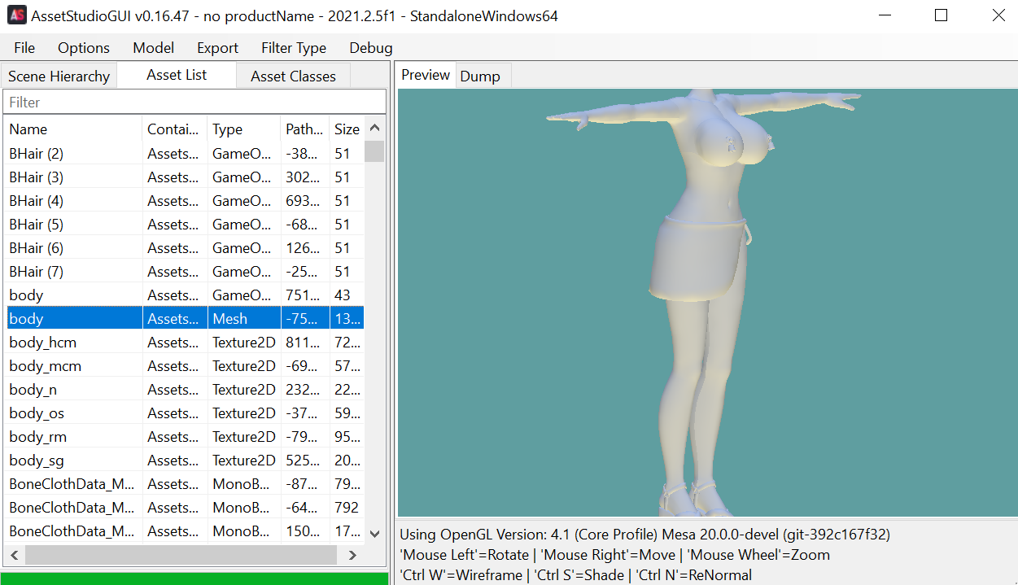1018x585 pixels.
Task: Sort assets by Name column header
Action: coord(73,129)
